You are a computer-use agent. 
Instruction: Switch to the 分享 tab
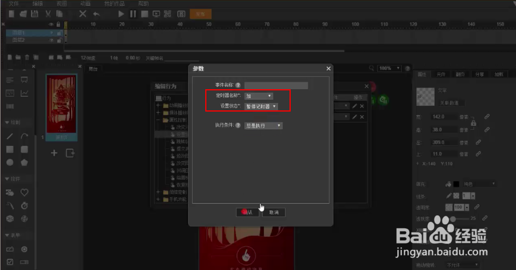479,74
